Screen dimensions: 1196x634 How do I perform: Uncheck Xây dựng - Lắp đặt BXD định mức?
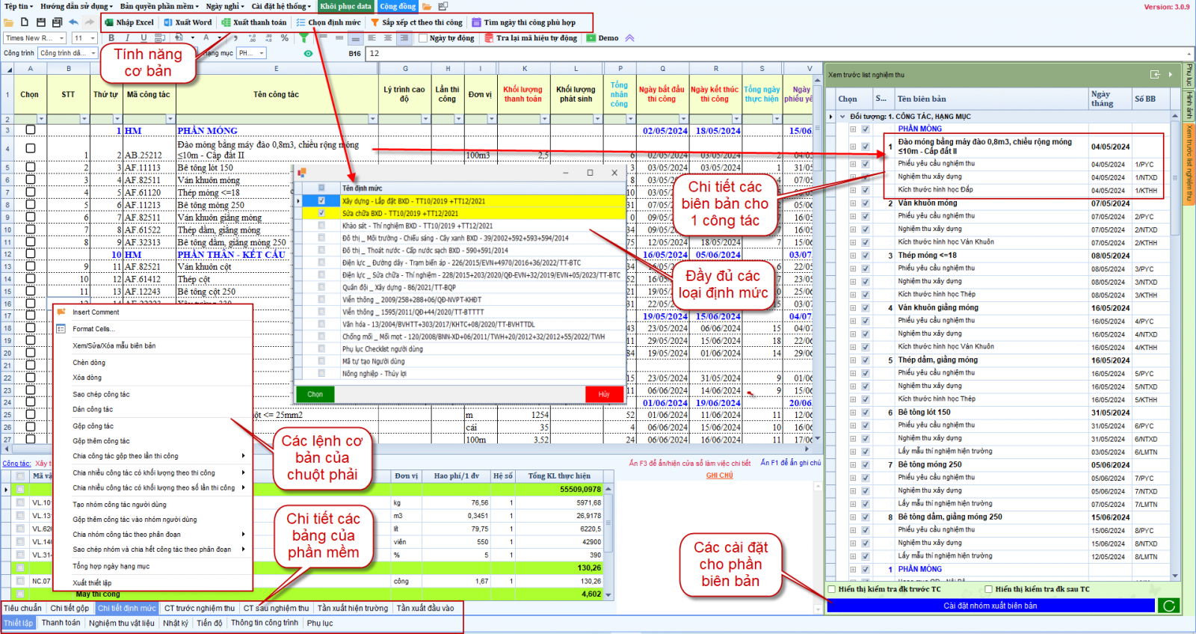[321, 200]
